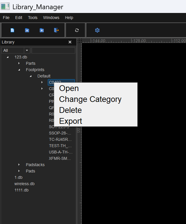Open the Tools menu

tap(33, 18)
